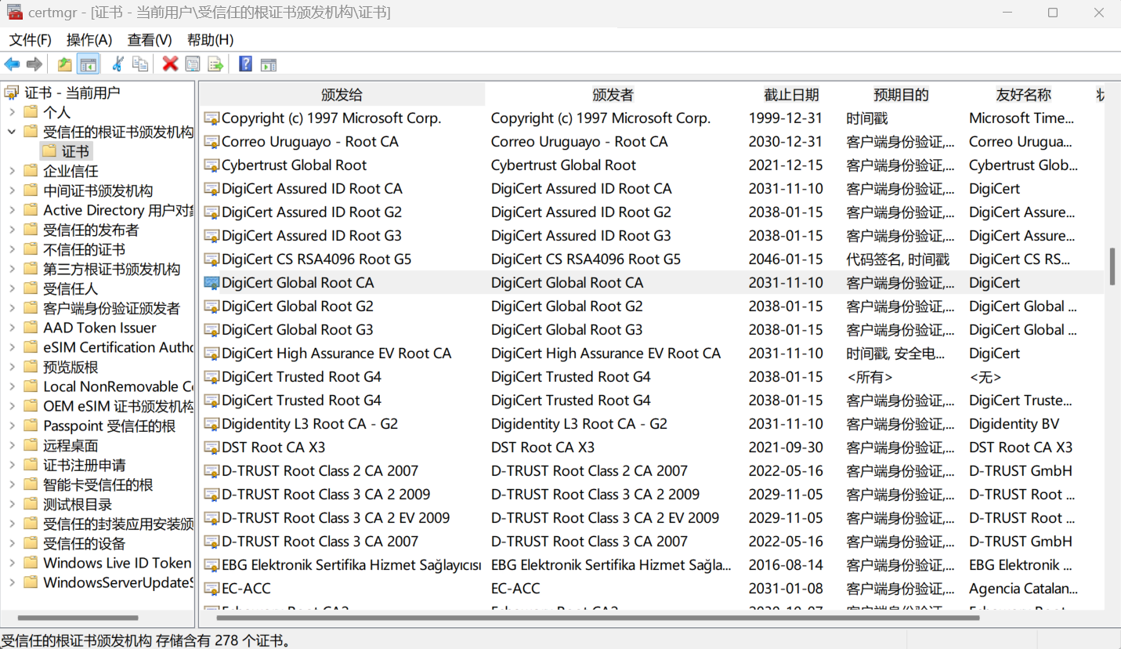Open the 文件(F) menu
Viewport: 1121px width, 649px height.
click(x=30, y=40)
